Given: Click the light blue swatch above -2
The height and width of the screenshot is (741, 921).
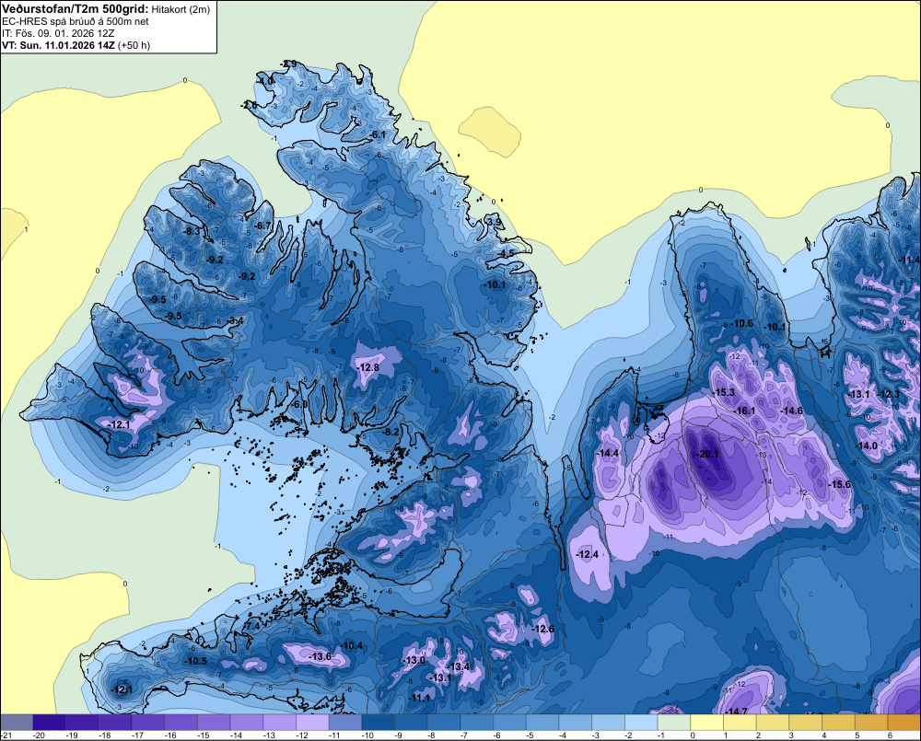Looking at the screenshot, I should pos(641,723).
